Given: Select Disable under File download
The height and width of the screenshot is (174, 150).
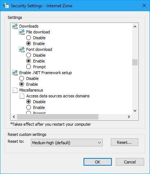Looking at the screenshot, I should (x=28, y=38).
